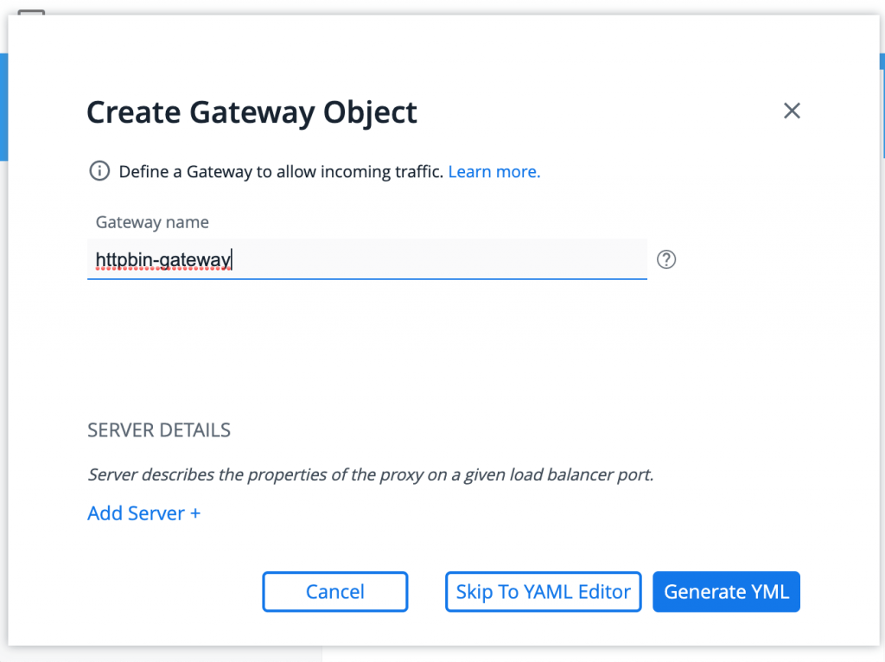Click the Gateway name label

coord(152,222)
